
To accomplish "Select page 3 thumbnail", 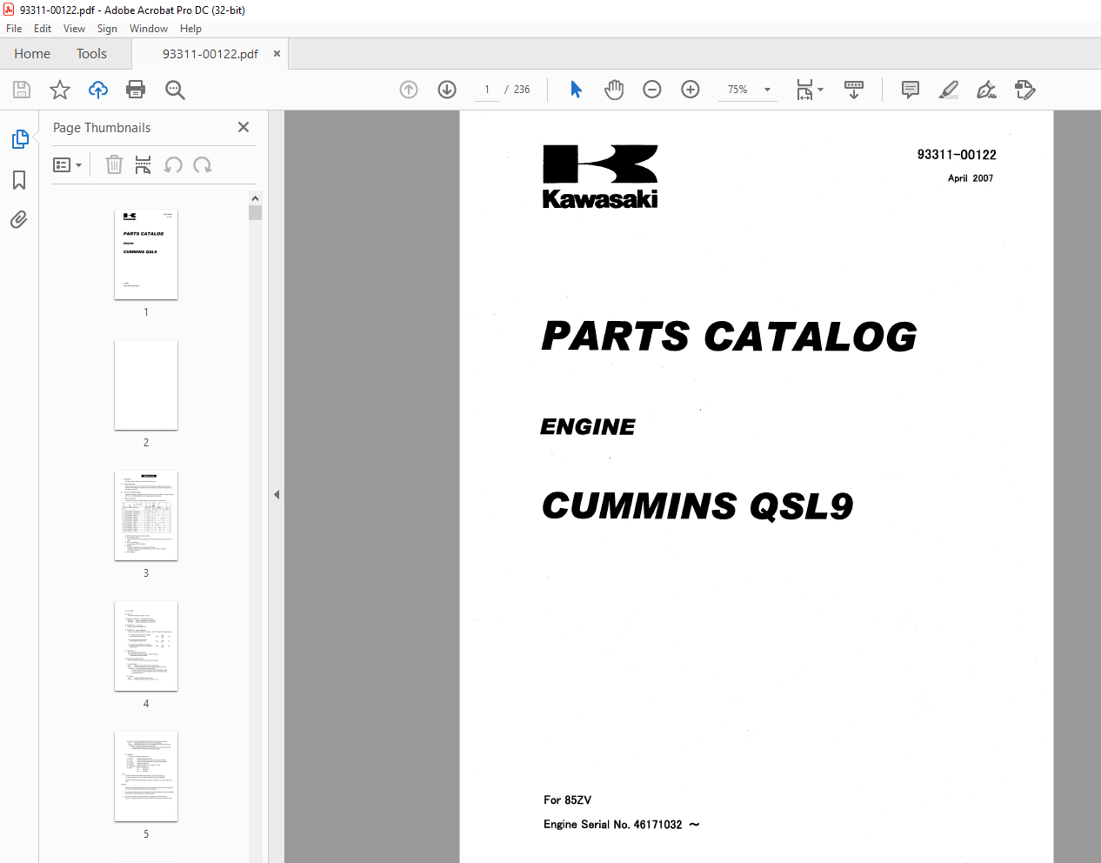I will point(146,516).
